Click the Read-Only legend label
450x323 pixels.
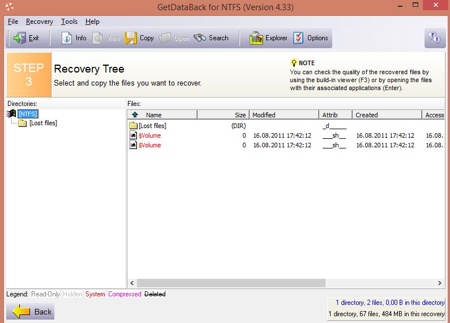pyautogui.click(x=46, y=294)
